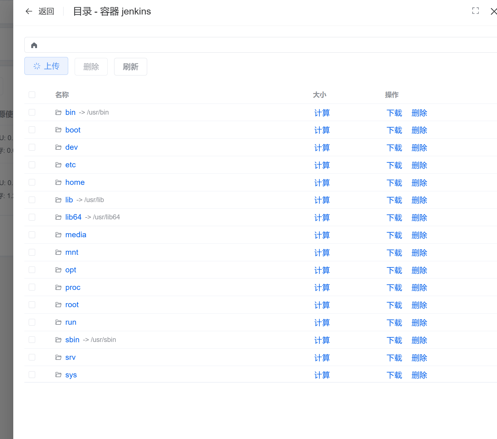Delete the srv folder via row action
The image size is (497, 439).
[x=419, y=358]
